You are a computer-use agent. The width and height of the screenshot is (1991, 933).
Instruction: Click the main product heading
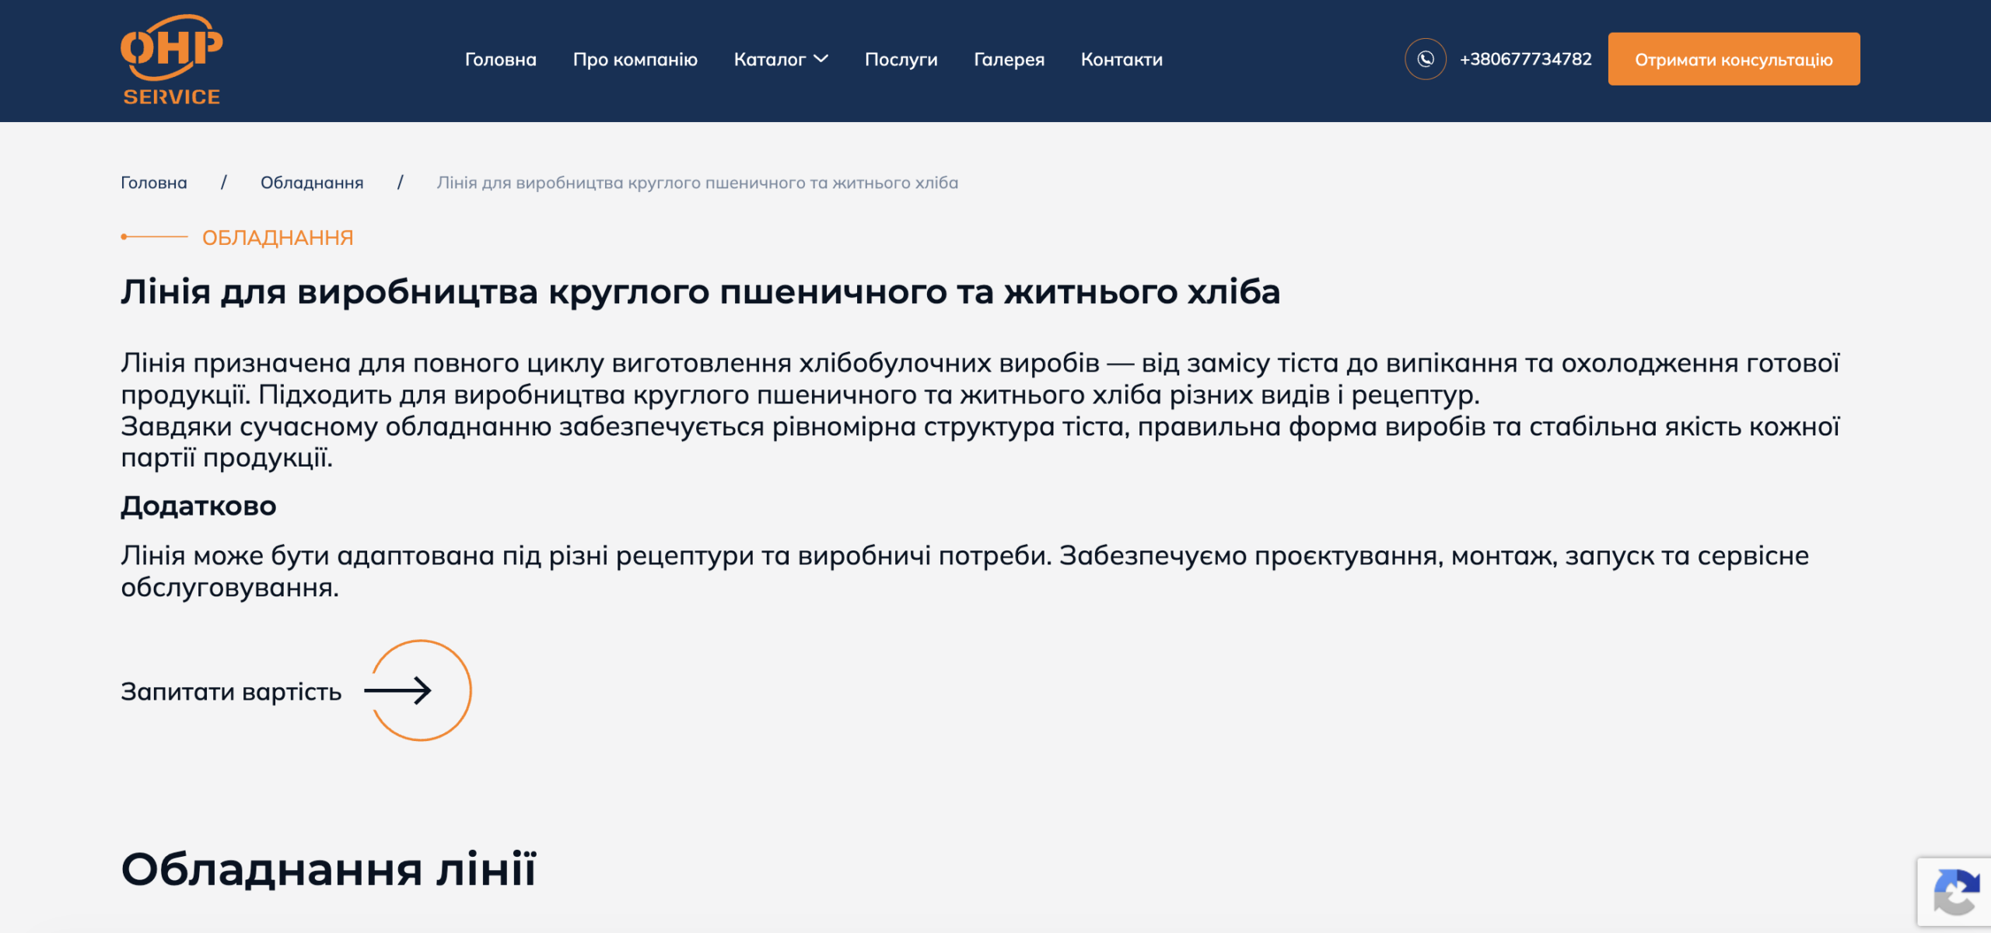pos(701,292)
